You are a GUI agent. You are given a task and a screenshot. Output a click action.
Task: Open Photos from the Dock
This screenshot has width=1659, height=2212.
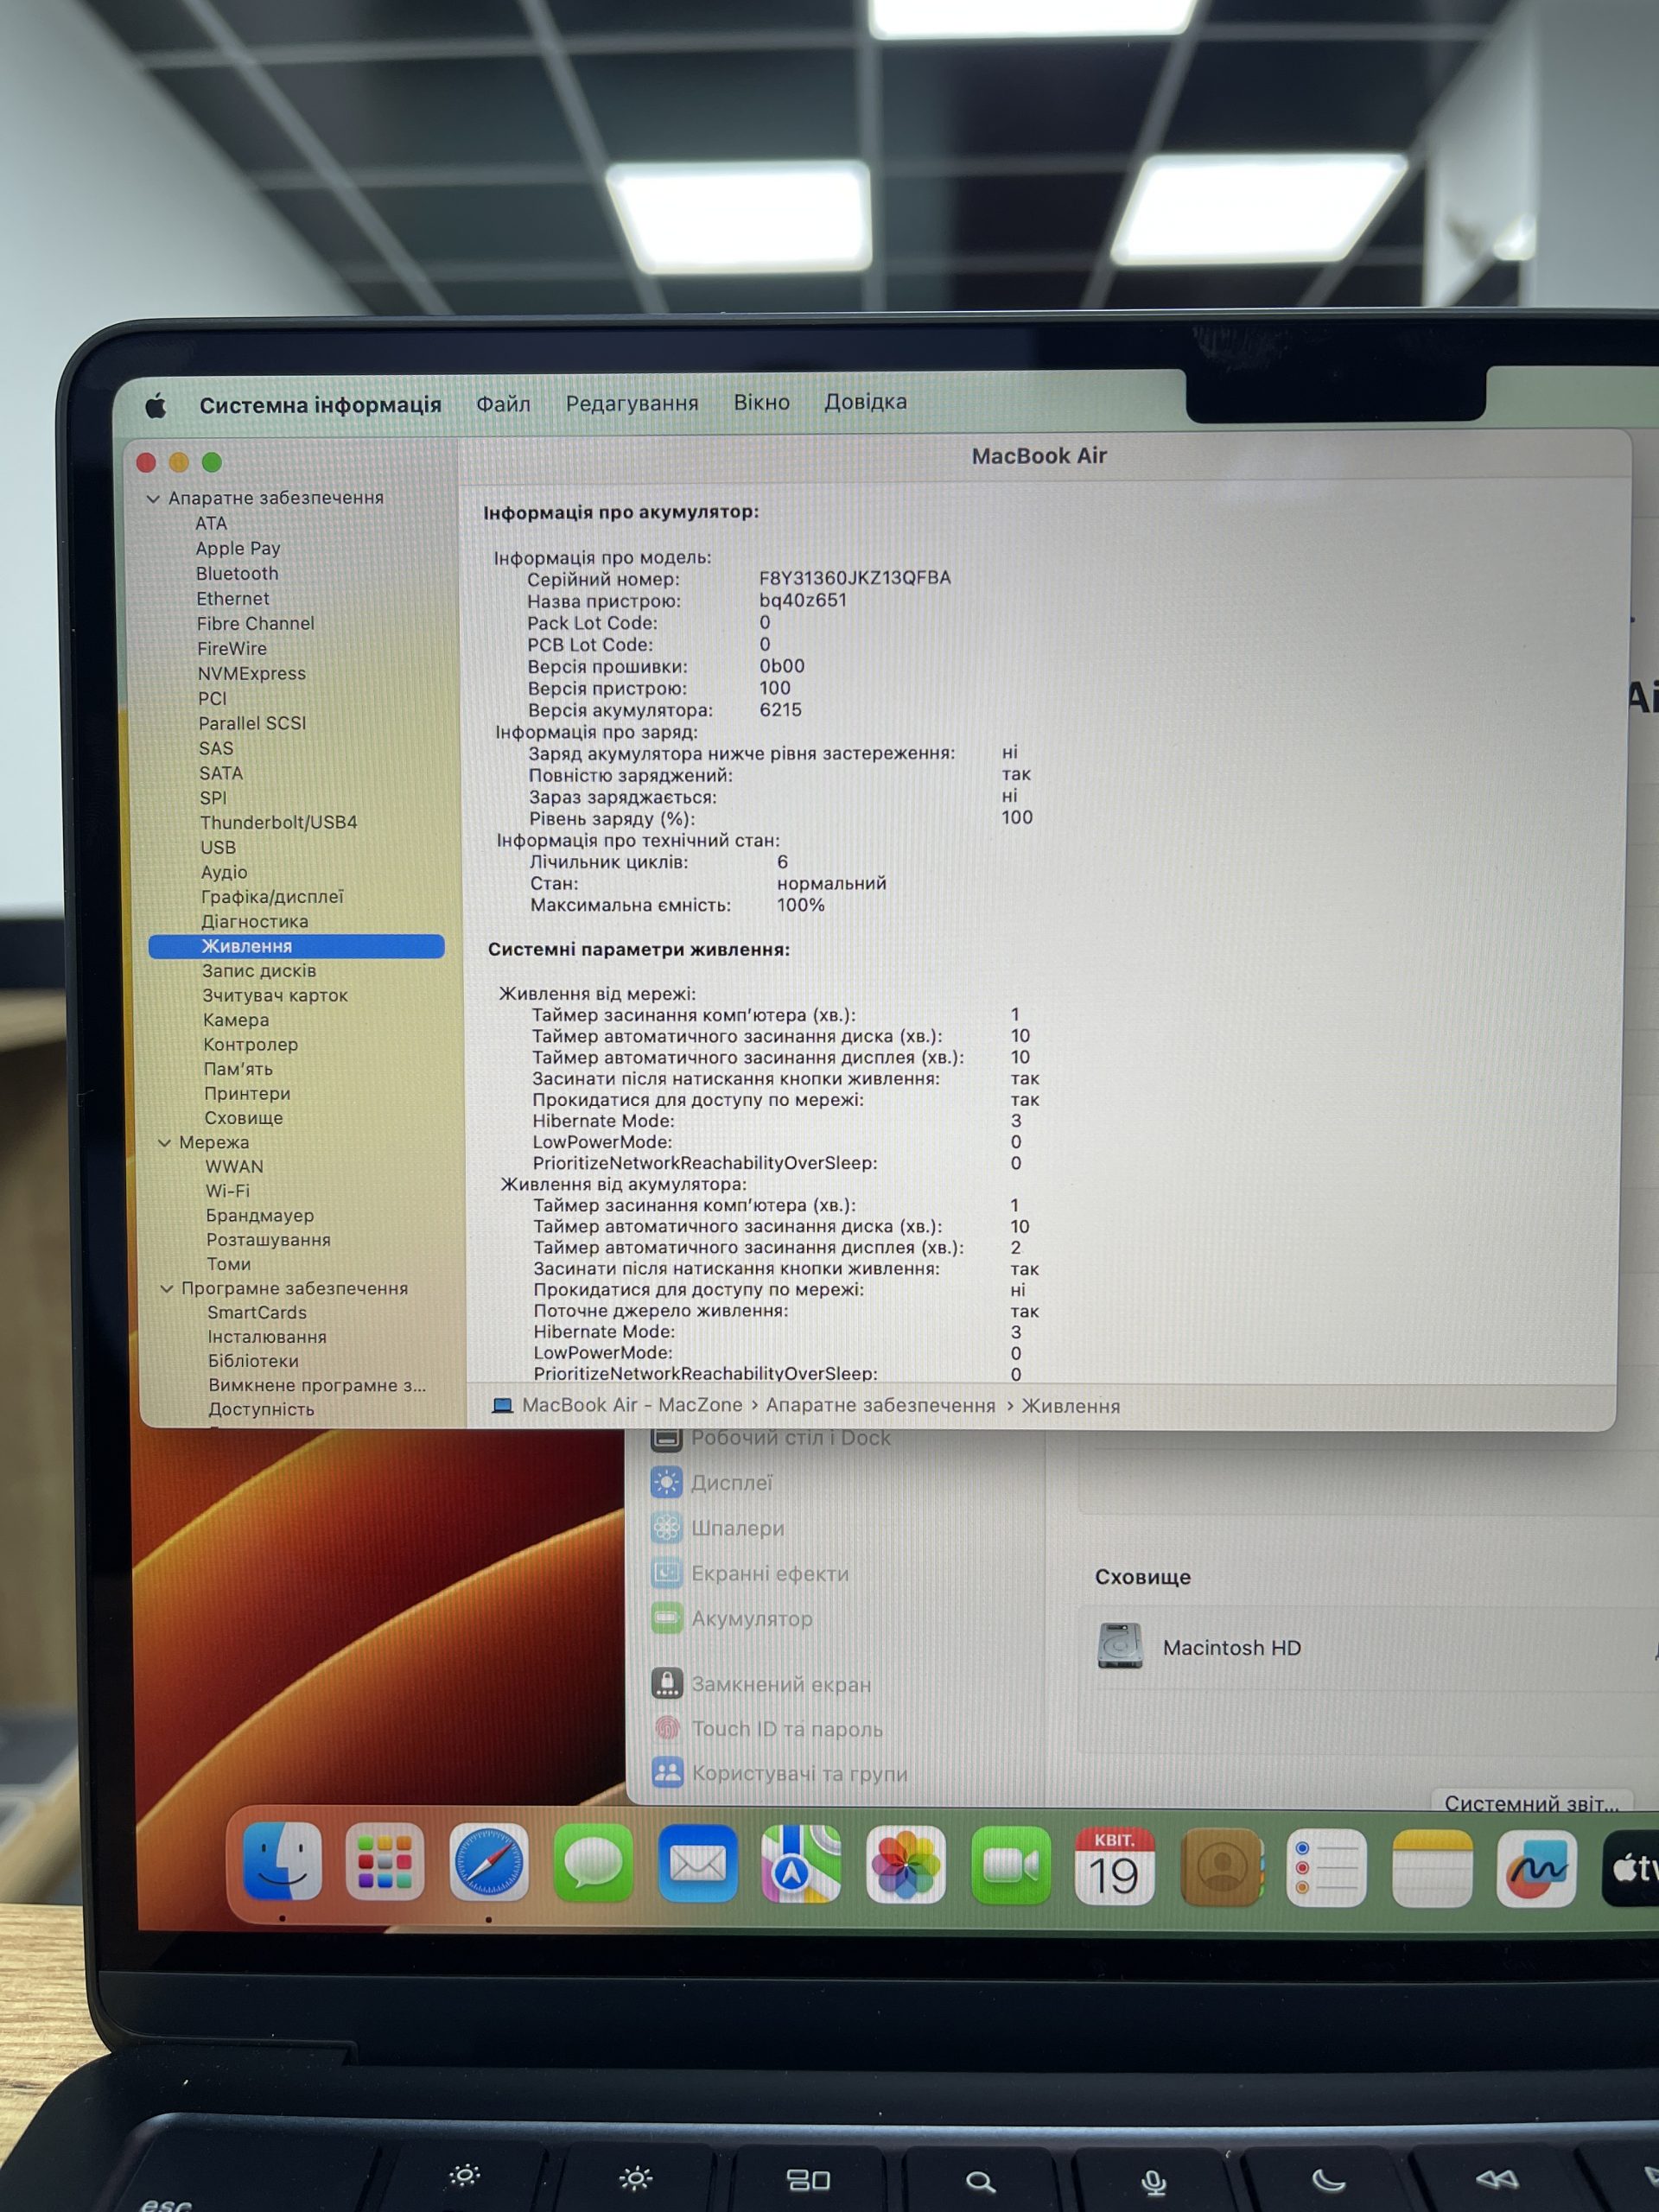coord(905,1865)
